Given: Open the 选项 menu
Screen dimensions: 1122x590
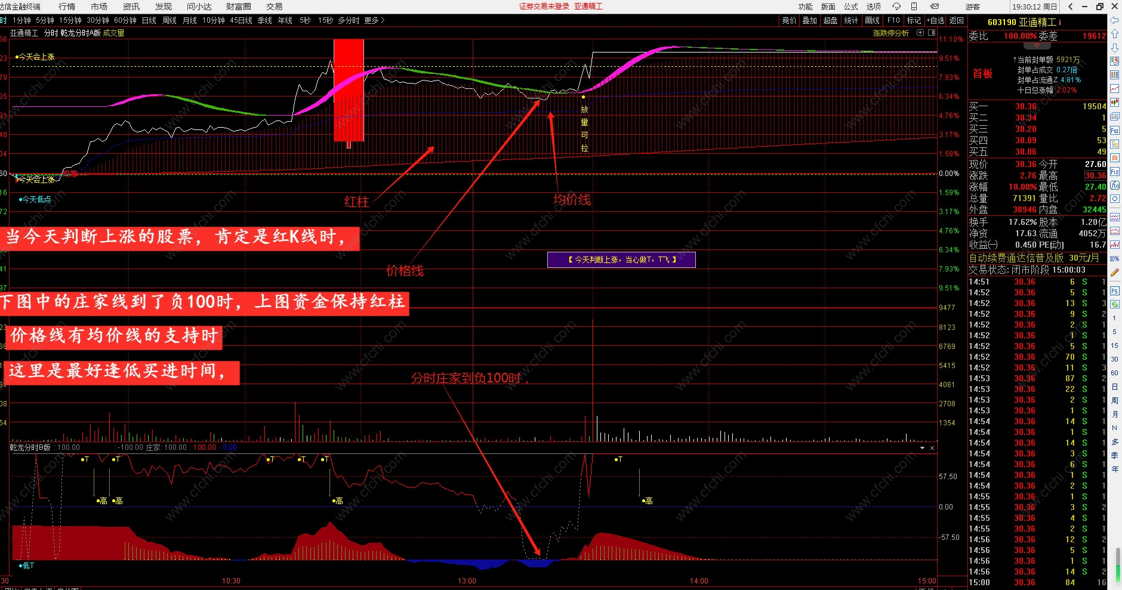Looking at the screenshot, I should coord(874,7).
